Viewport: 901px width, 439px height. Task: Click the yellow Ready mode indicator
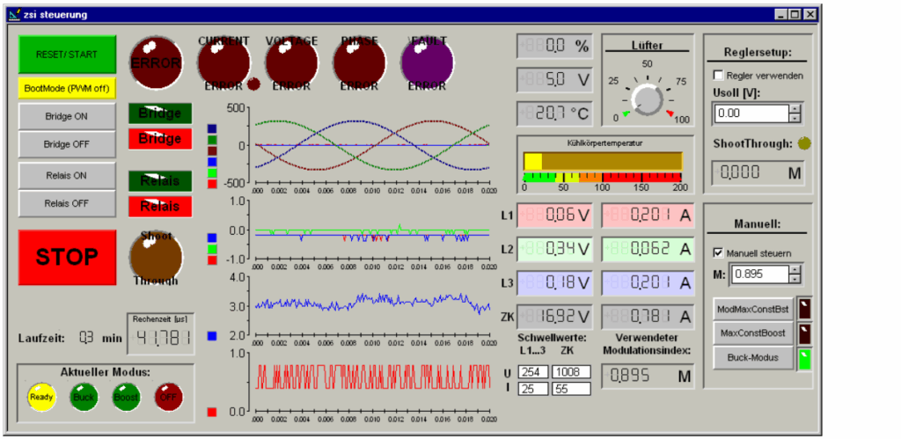pos(40,396)
